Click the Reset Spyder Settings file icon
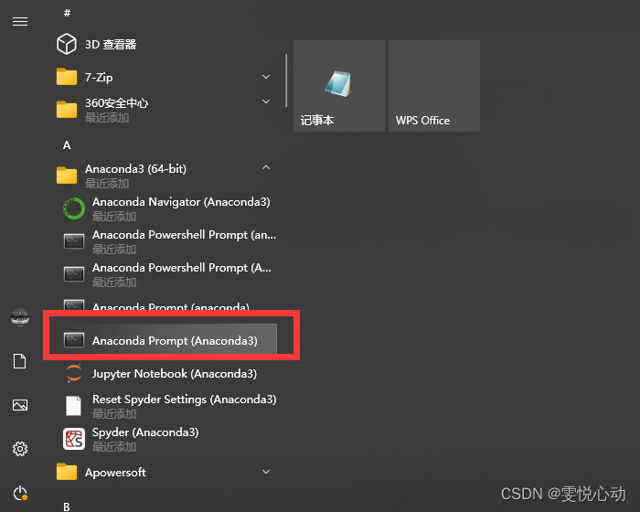 point(73,405)
